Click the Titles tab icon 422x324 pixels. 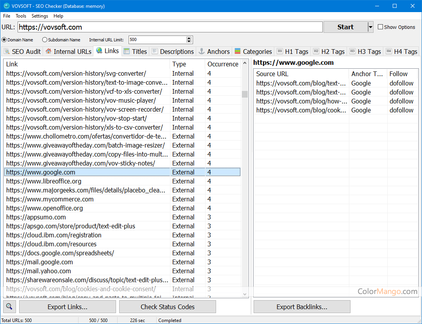coord(127,52)
